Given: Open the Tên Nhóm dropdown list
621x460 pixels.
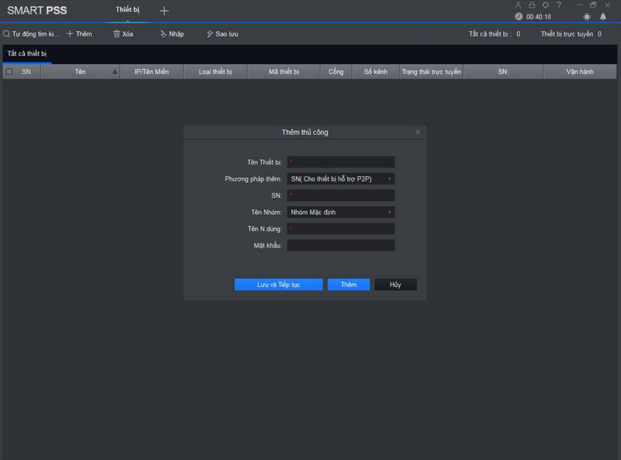Looking at the screenshot, I should (x=341, y=213).
